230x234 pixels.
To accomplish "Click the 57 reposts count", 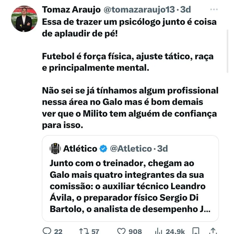I will pos(95,231).
